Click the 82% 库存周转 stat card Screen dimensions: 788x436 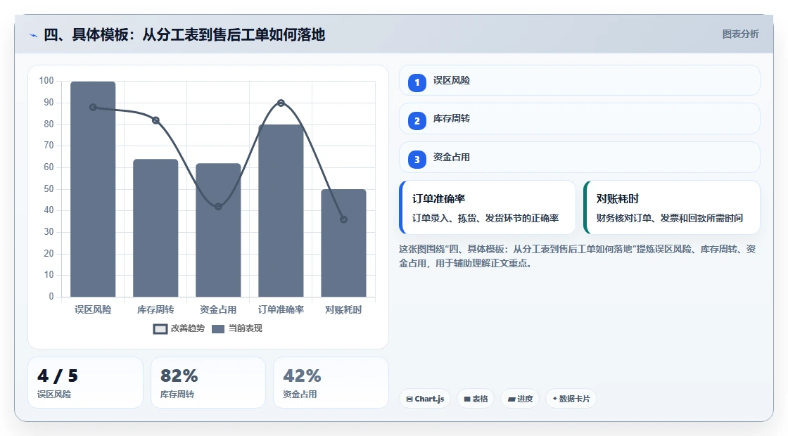[208, 383]
